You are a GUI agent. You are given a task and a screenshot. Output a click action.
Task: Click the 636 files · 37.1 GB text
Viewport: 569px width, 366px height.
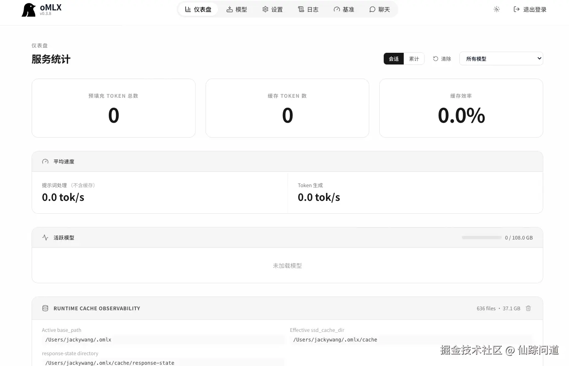click(498, 309)
